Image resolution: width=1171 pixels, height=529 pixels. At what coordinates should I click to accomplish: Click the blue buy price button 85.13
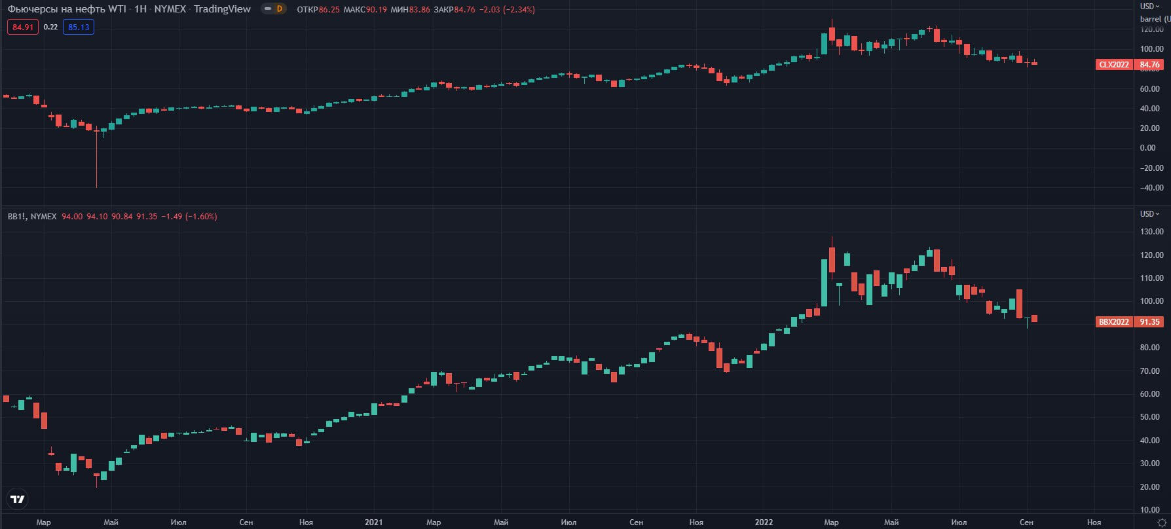(79, 27)
